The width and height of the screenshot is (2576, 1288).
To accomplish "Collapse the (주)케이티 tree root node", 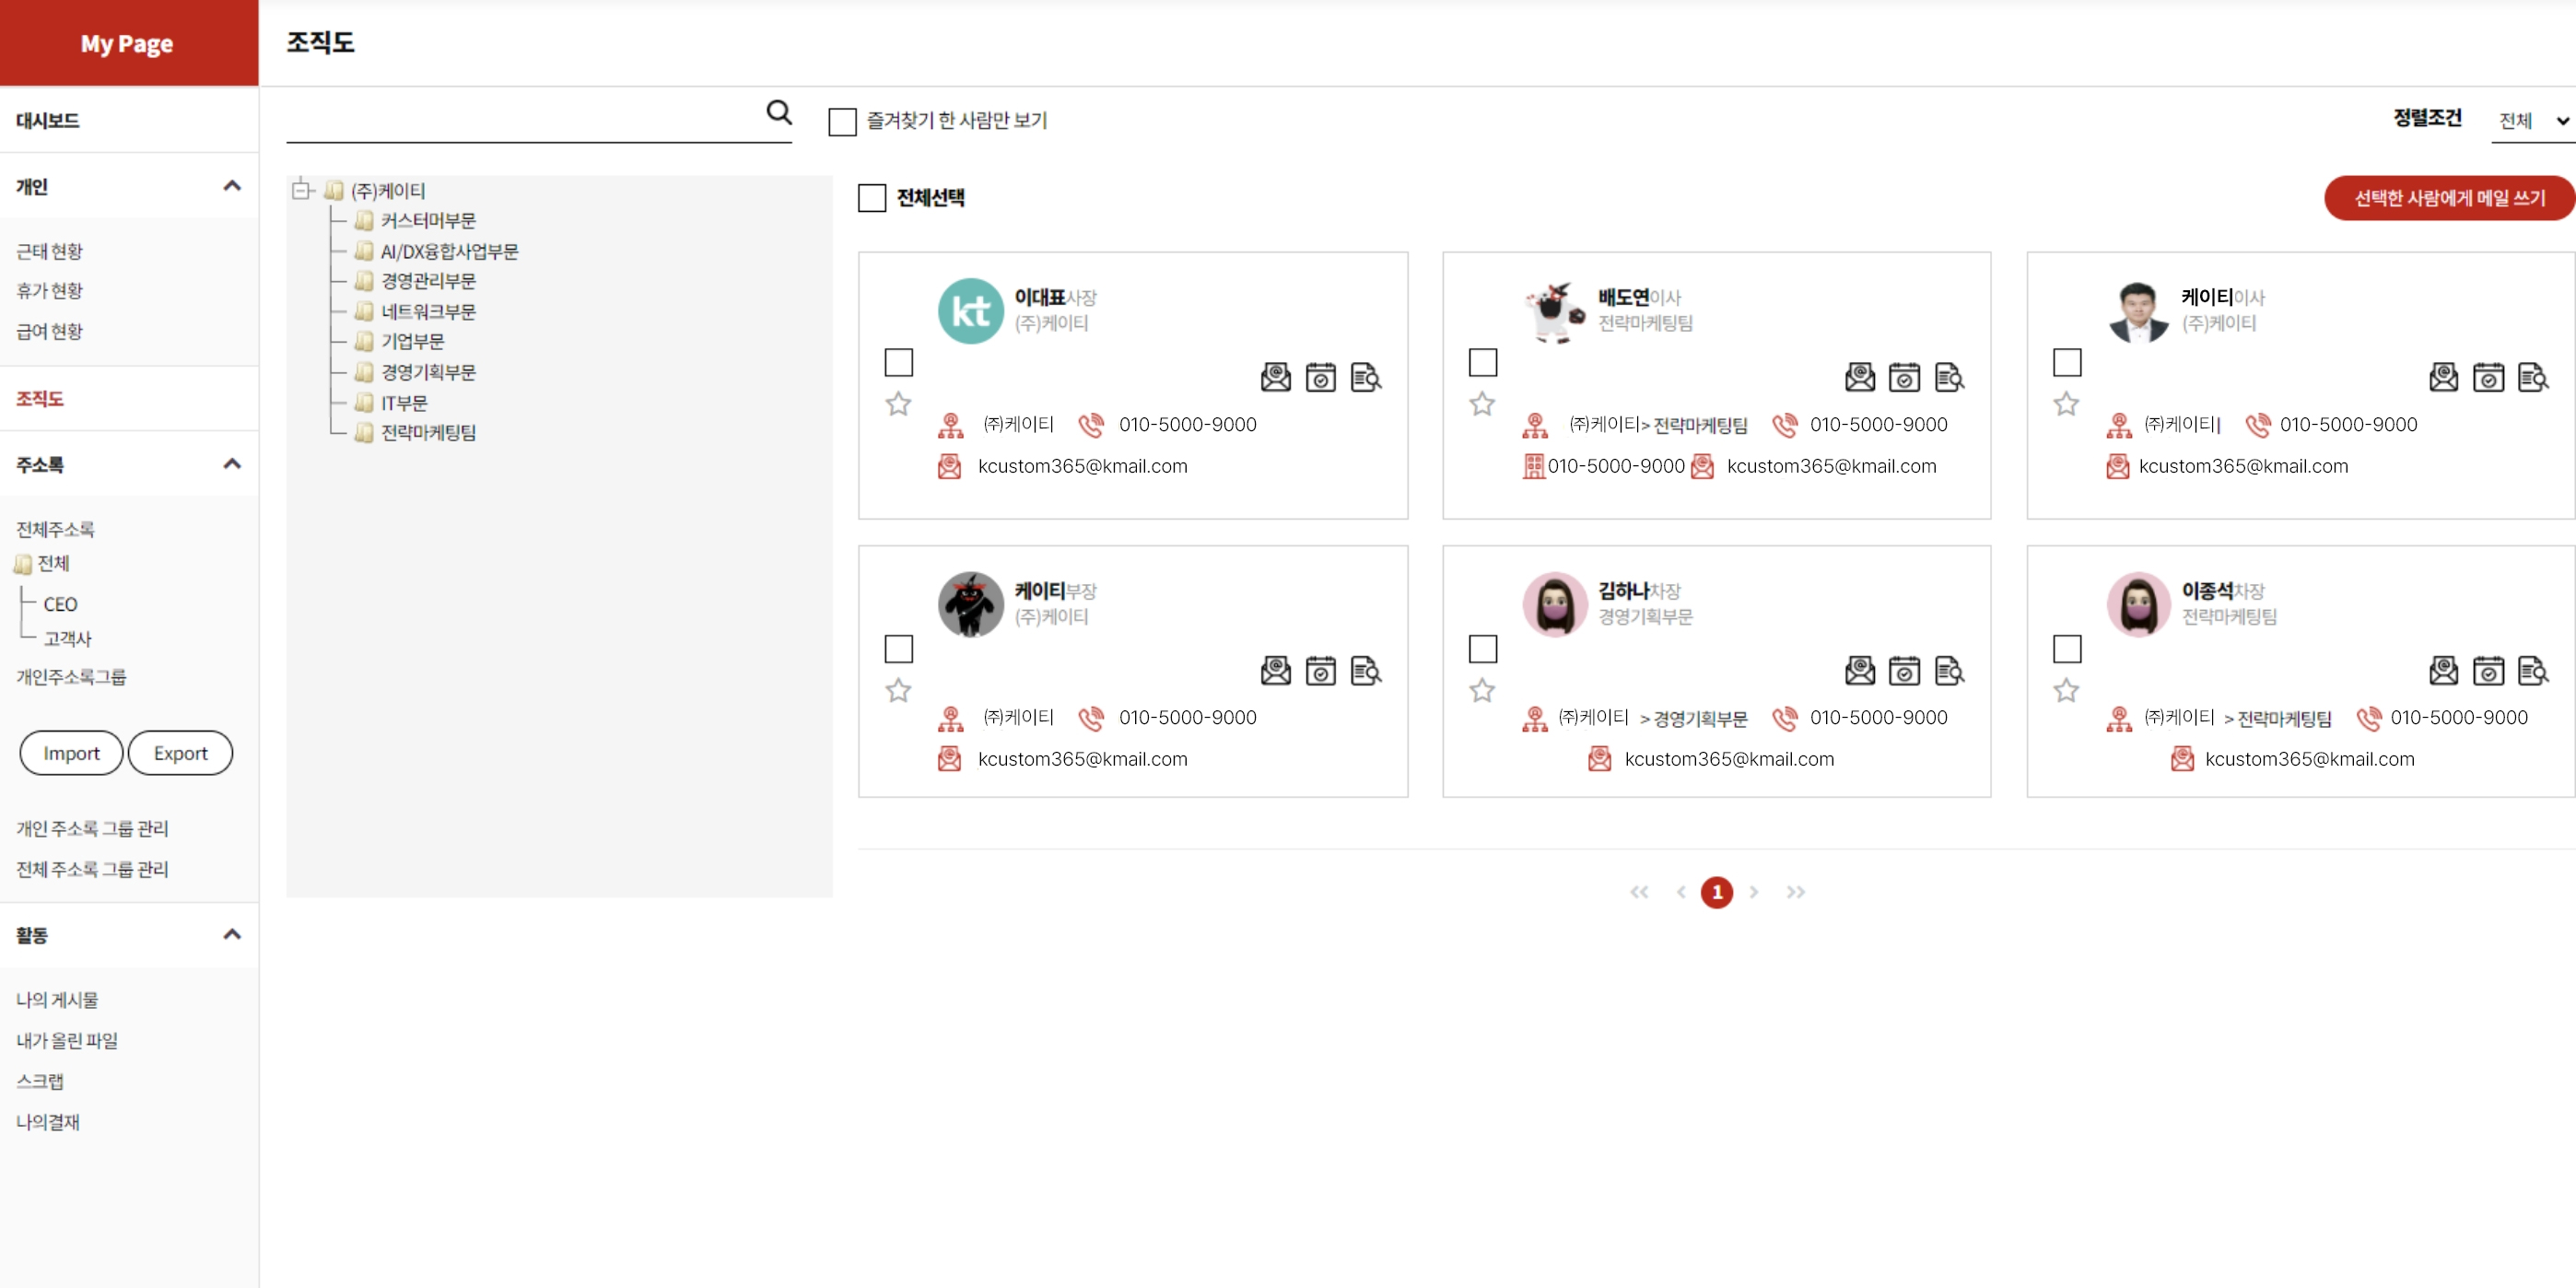I will coord(301,189).
